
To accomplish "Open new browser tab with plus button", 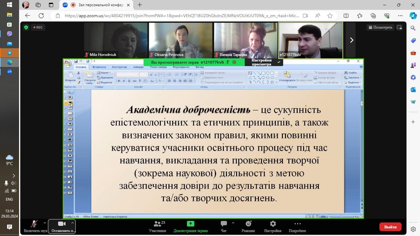I will pos(140,5).
